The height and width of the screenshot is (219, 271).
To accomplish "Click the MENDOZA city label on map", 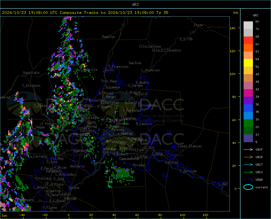I will pyautogui.click(x=80, y=110).
